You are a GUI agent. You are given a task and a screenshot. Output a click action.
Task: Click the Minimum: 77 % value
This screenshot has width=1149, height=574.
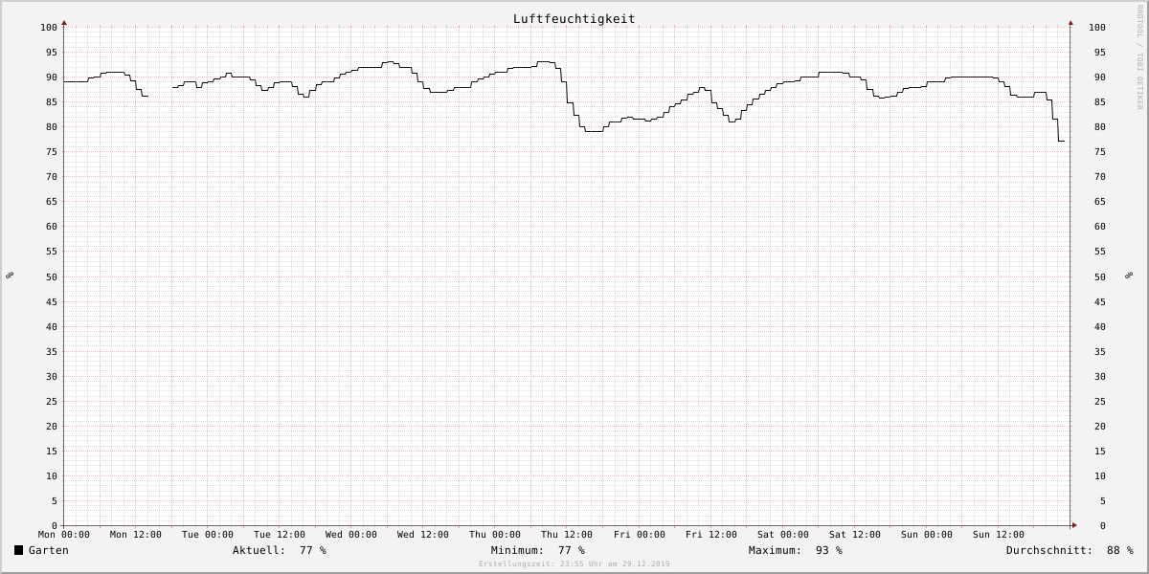coord(538,550)
